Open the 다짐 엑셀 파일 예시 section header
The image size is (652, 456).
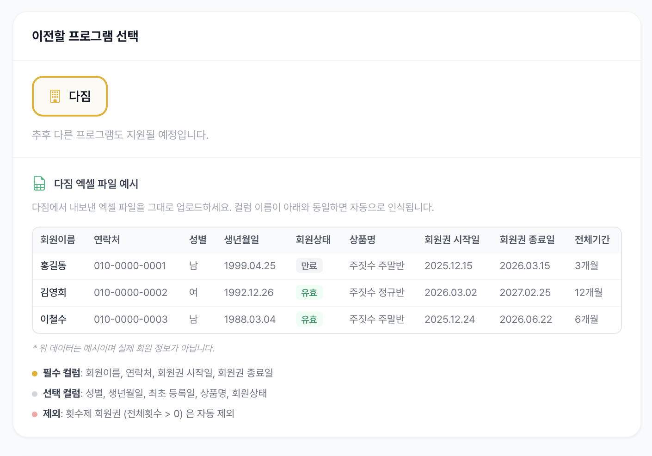[95, 183]
